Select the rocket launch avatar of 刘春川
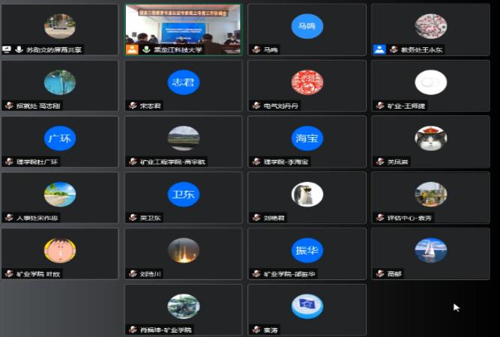Image resolution: width=500 pixels, height=337 pixels. (184, 250)
